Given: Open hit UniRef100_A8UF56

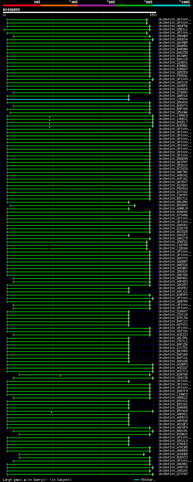Looking at the screenshot, I should point(173,26).
